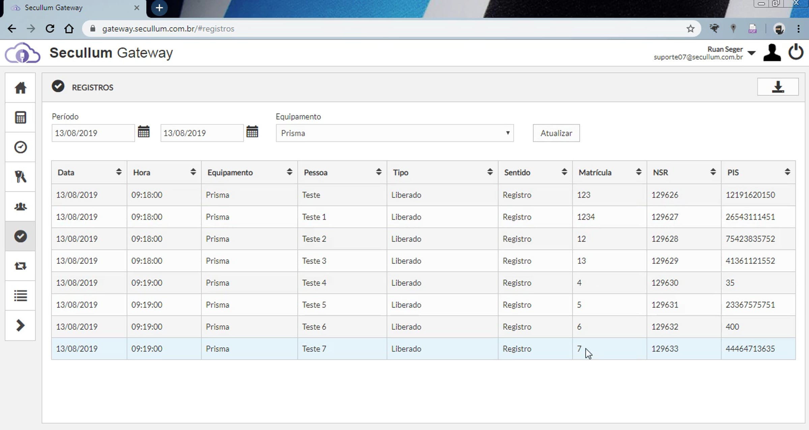Click the start period date field

[x=93, y=133]
